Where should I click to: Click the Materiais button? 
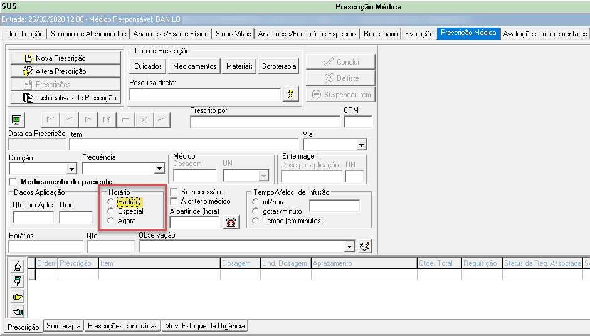[240, 66]
